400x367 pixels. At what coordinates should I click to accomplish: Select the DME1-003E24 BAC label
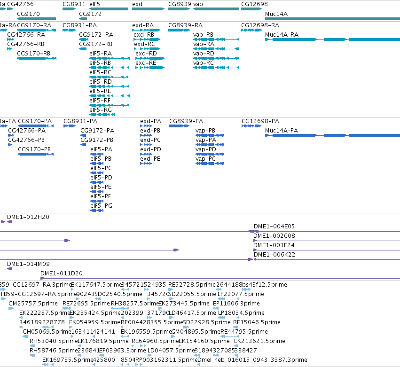[x=274, y=245]
